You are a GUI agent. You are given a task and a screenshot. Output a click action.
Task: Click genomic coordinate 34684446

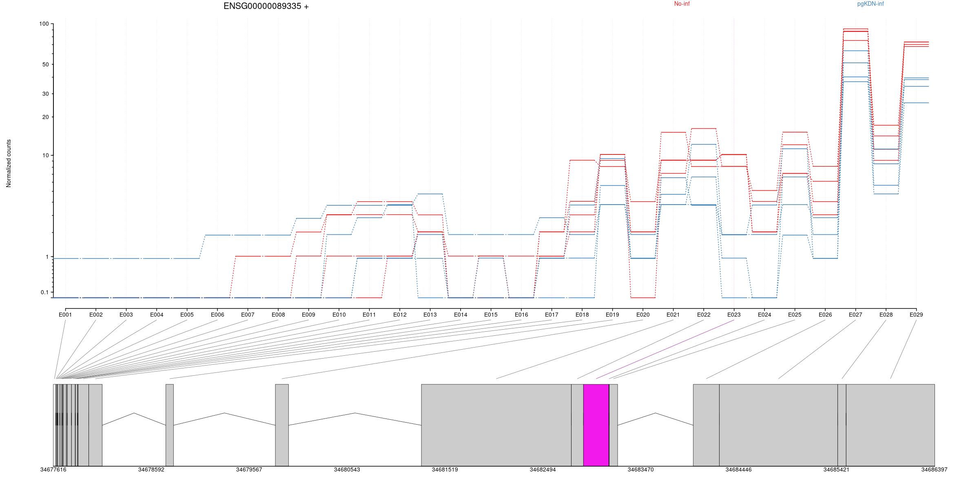(739, 469)
